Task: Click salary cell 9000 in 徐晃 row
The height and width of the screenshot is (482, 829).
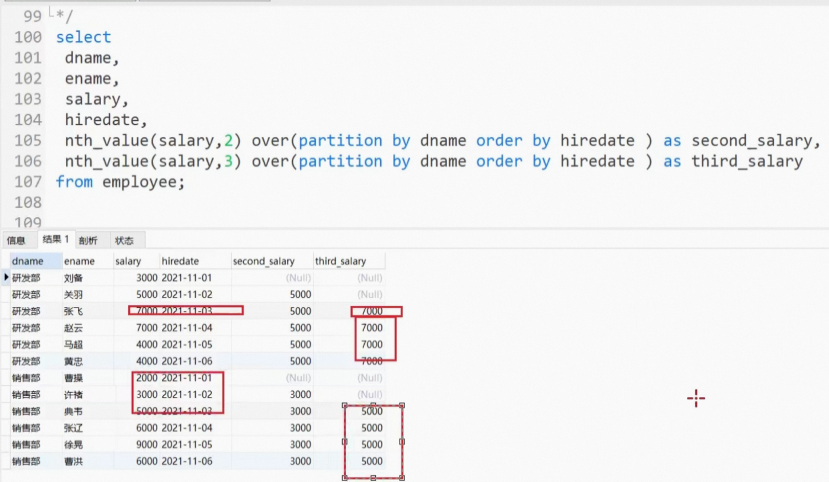Action: point(147,444)
